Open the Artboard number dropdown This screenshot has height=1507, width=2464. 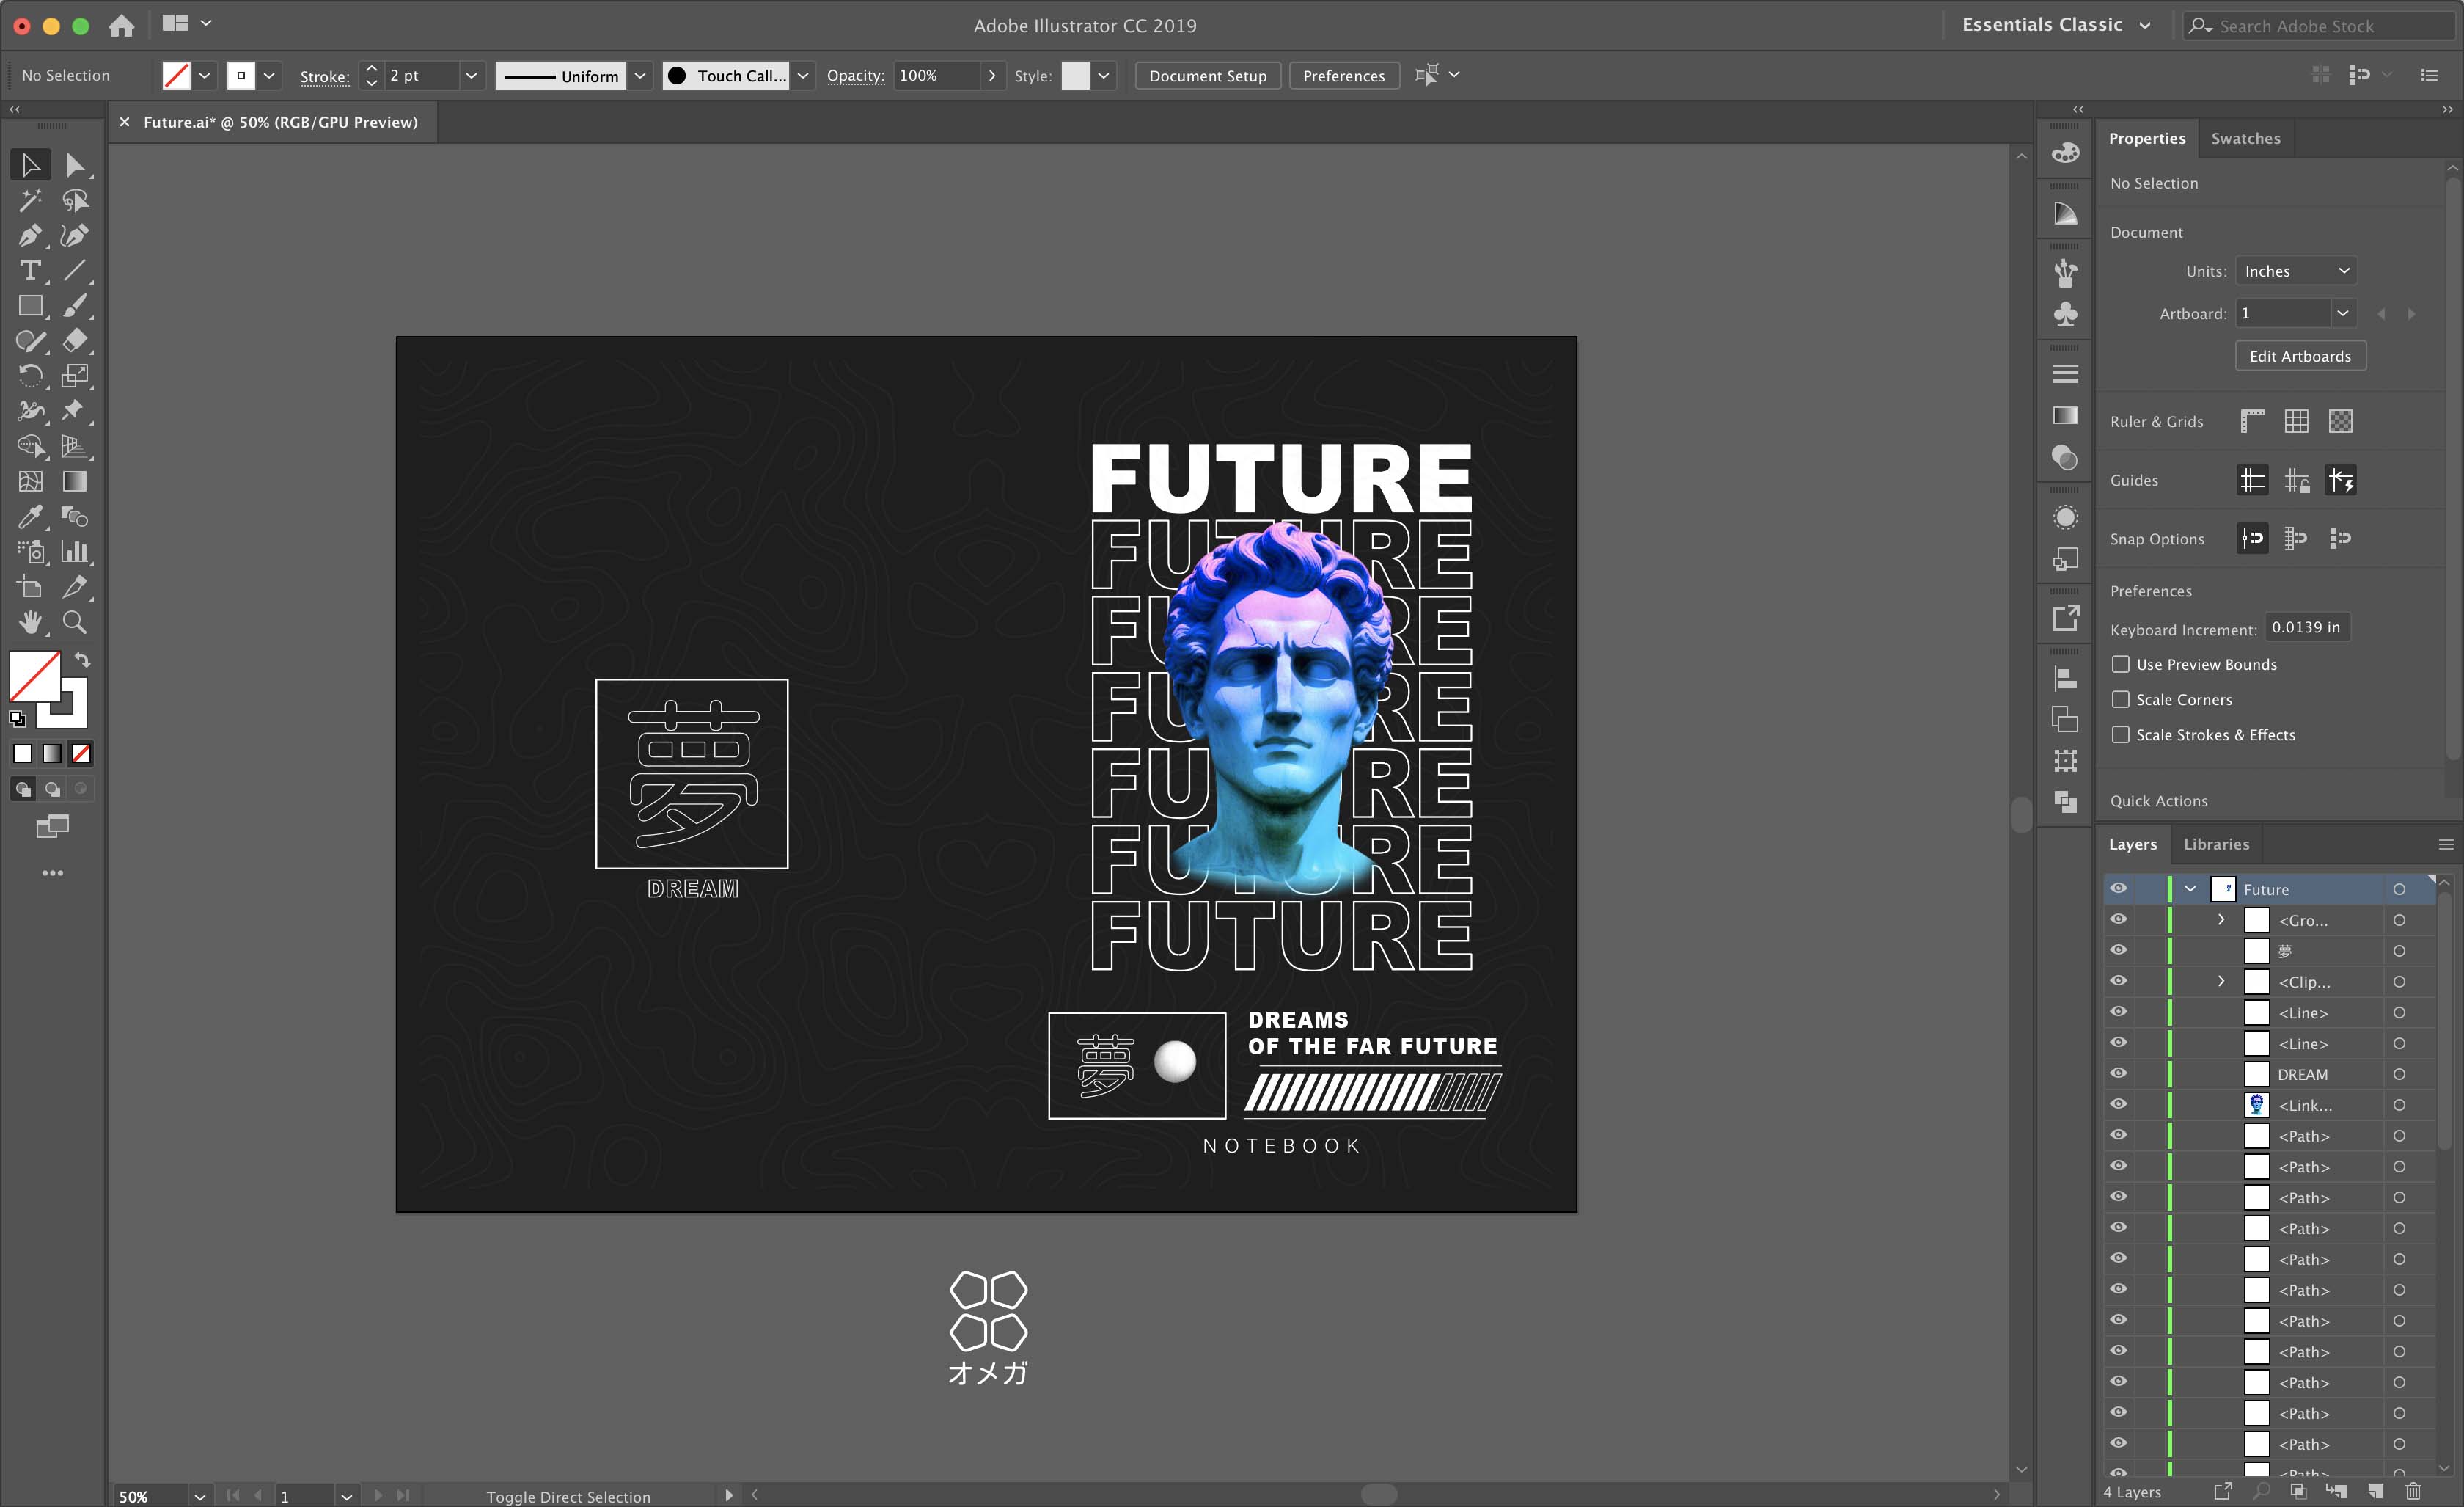[x=2343, y=313]
